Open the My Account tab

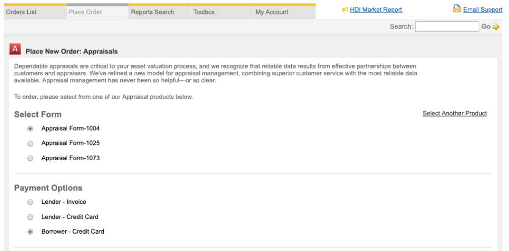272,12
